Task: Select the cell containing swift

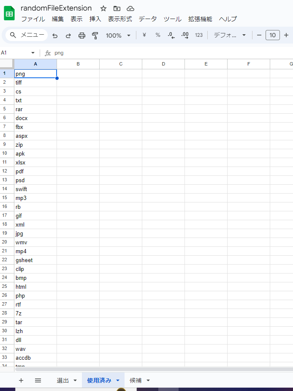Action: [x=35, y=189]
